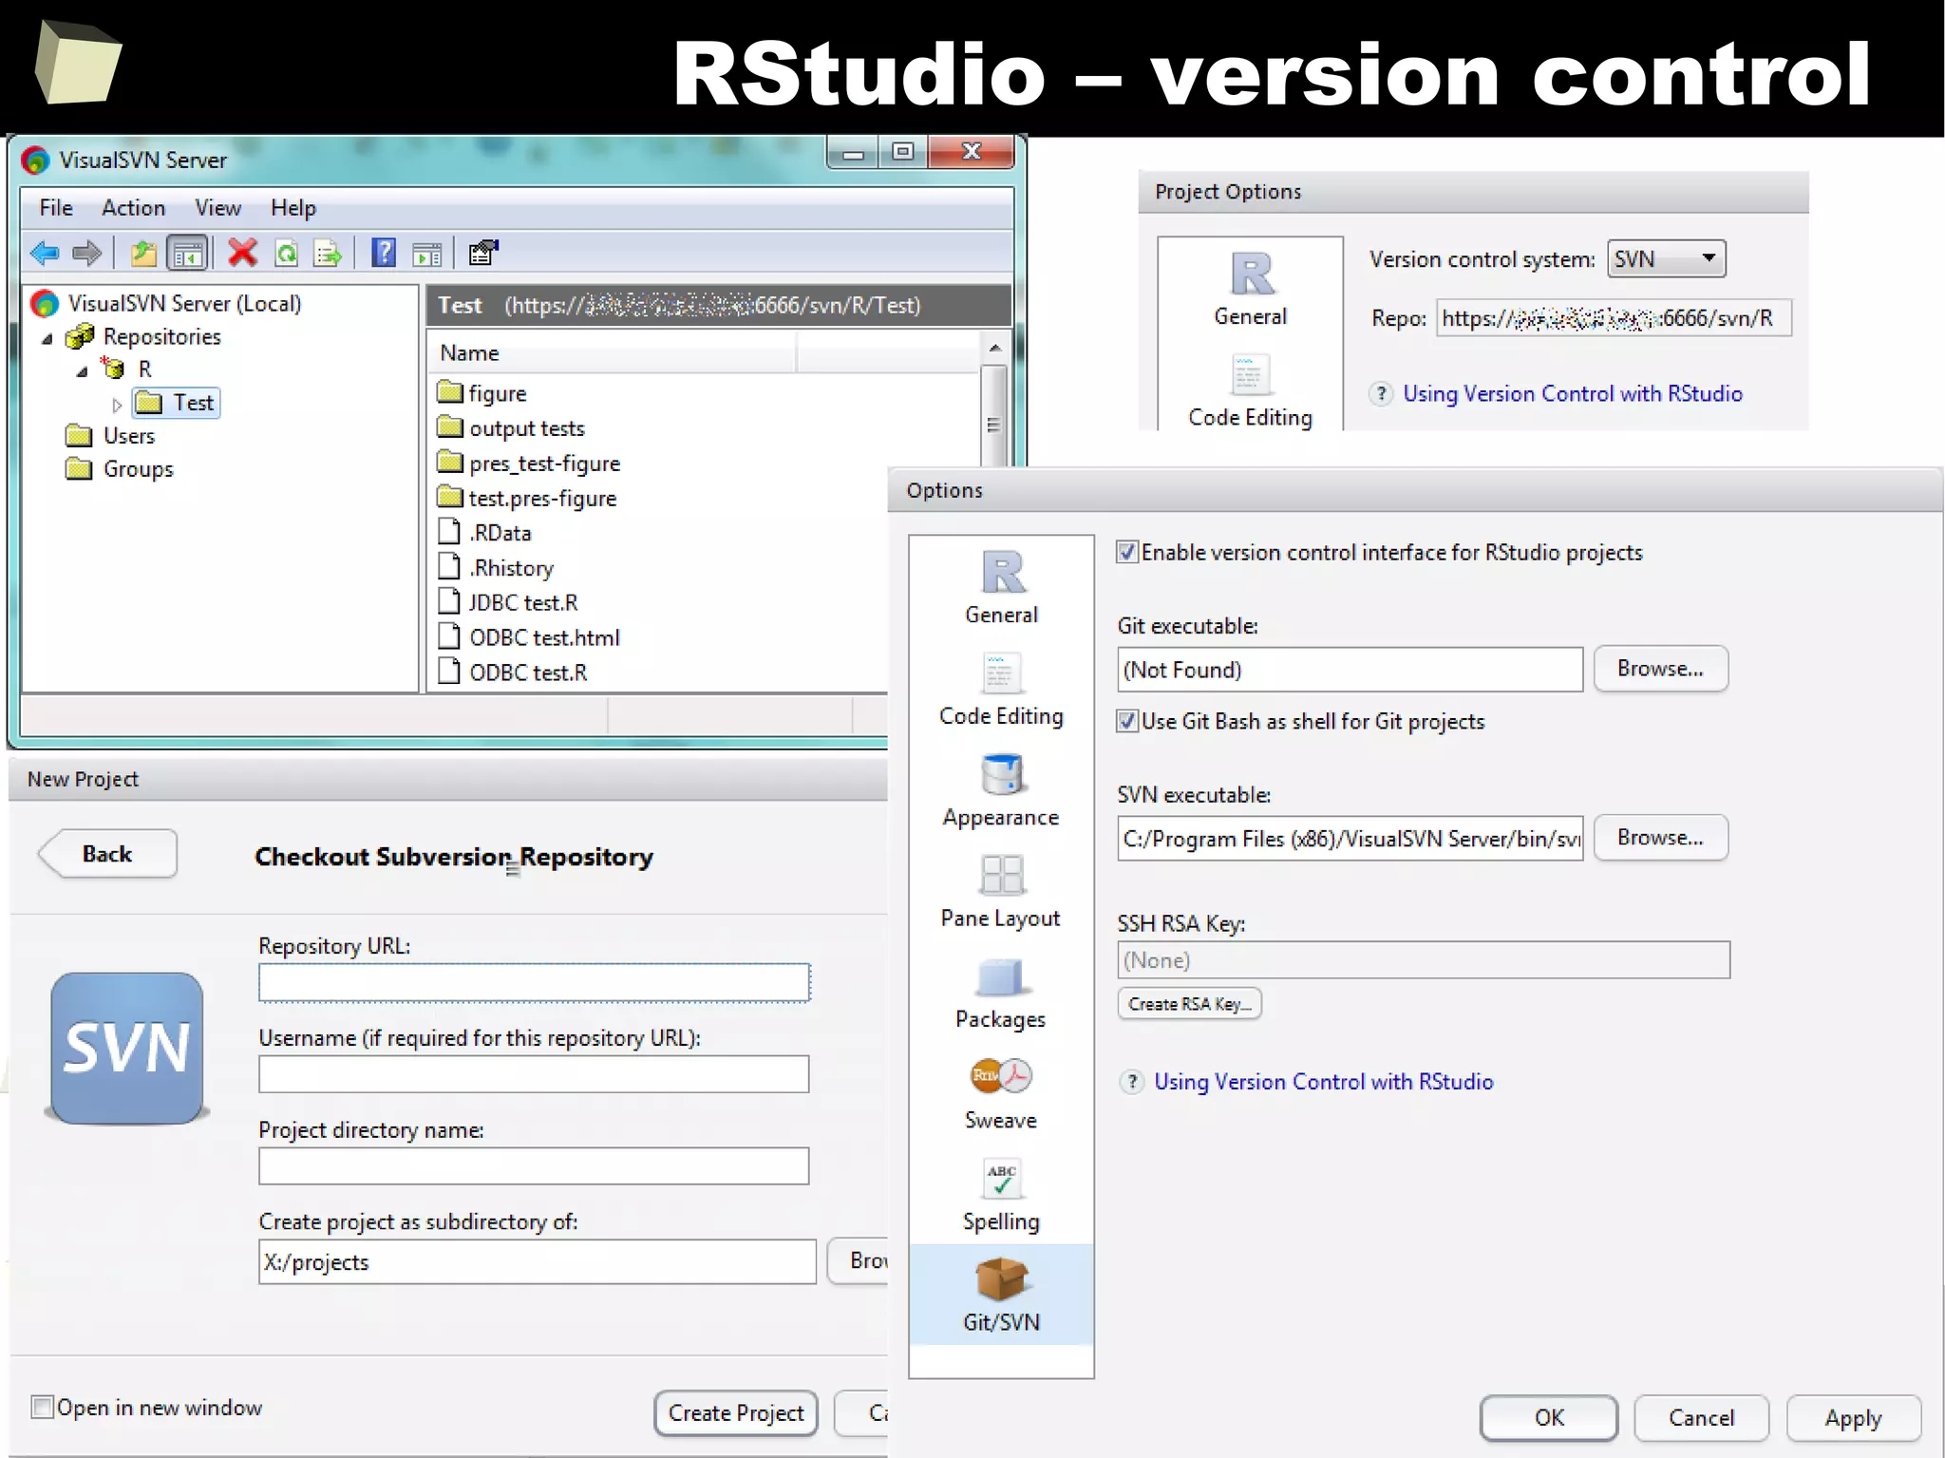Click the Repository URL input field
This screenshot has width=1945, height=1458.
(x=534, y=982)
